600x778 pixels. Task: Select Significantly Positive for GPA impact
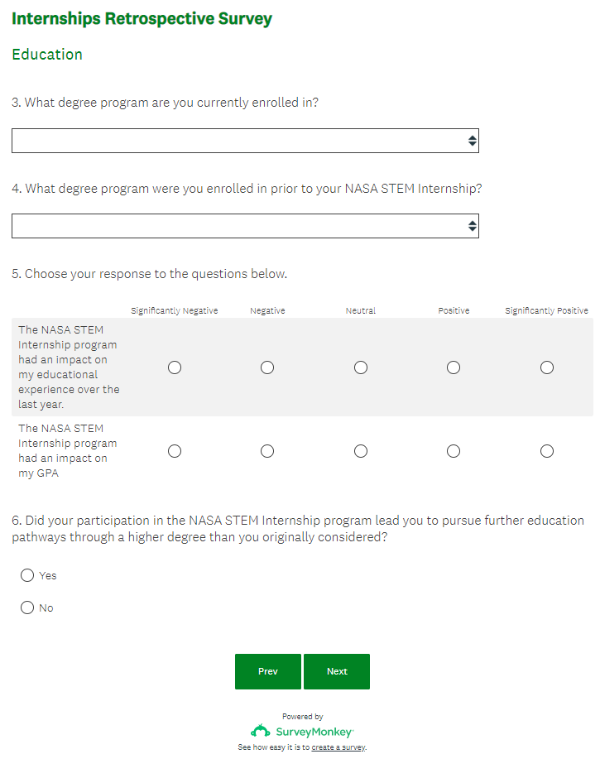[x=547, y=451]
